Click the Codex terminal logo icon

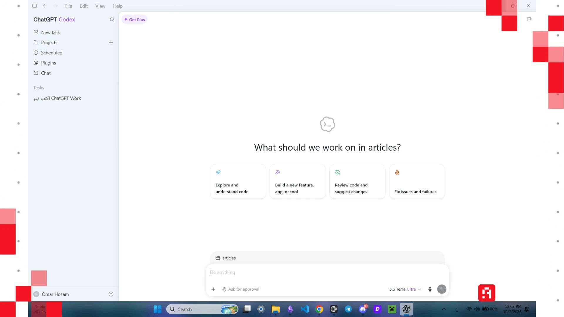[328, 124]
